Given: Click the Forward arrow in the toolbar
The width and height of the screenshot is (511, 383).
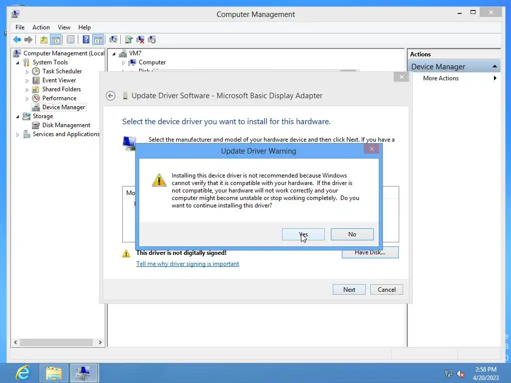Looking at the screenshot, I should click(x=28, y=40).
